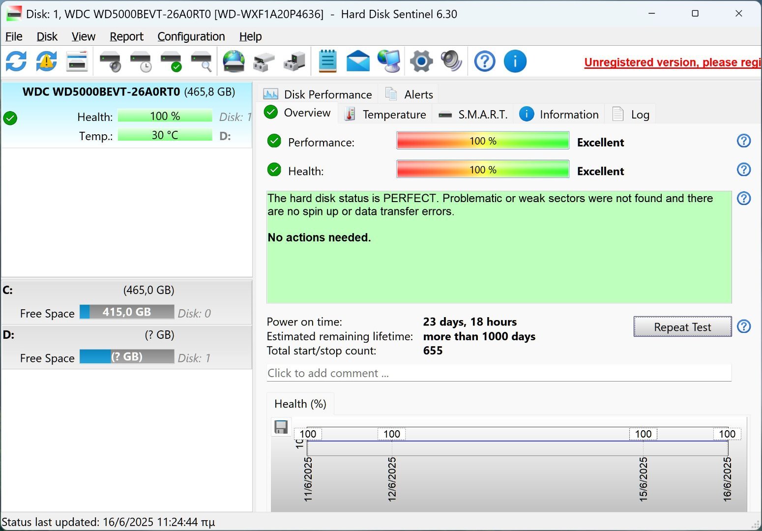
Task: Open the File menu
Action: coord(14,37)
